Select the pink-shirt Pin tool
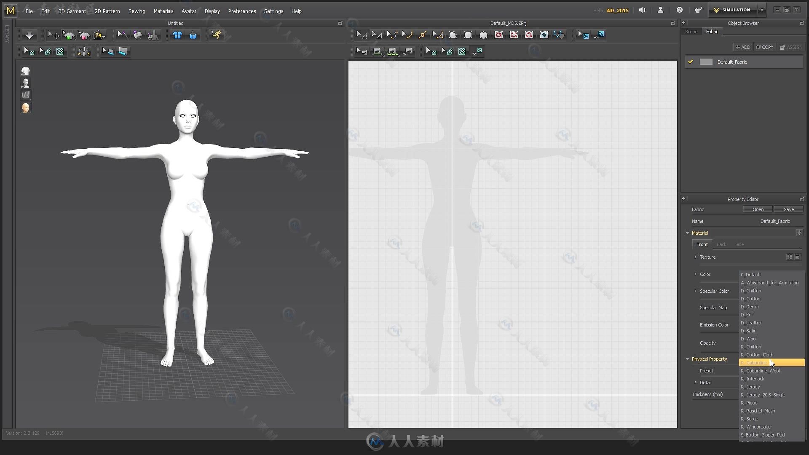Viewport: 809px width, 455px height. 84,35
